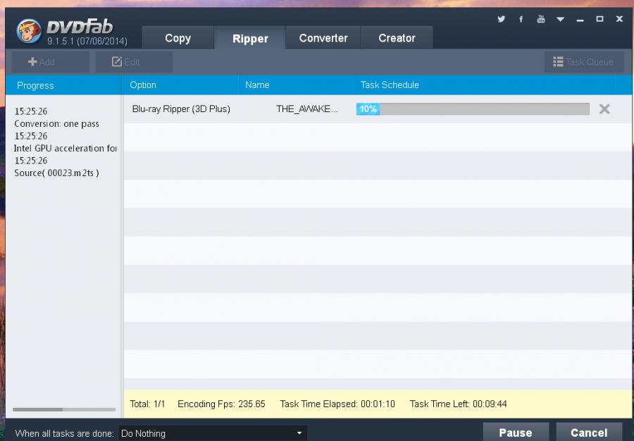Click the 10% task progress bar
This screenshot has height=441, width=634.
point(473,108)
